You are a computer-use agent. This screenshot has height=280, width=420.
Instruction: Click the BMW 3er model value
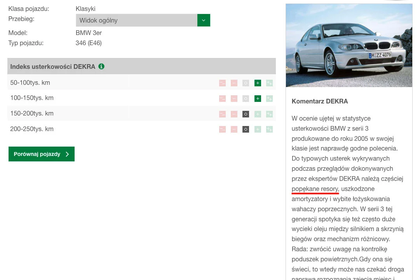pos(89,33)
